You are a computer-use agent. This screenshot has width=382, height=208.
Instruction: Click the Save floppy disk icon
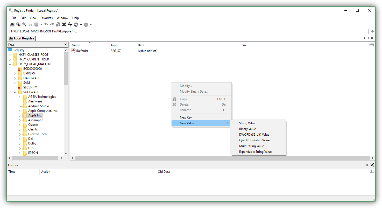(37, 25)
